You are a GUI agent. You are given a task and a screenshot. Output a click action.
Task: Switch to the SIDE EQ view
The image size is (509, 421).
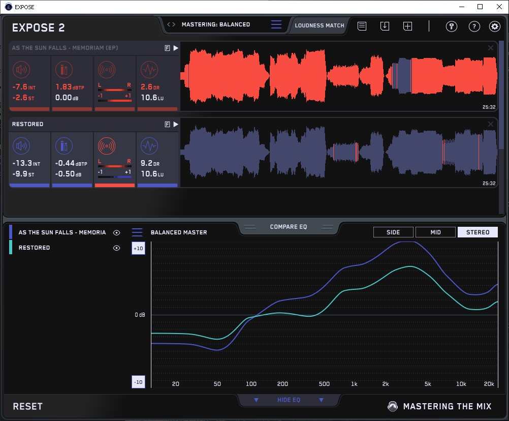click(393, 232)
